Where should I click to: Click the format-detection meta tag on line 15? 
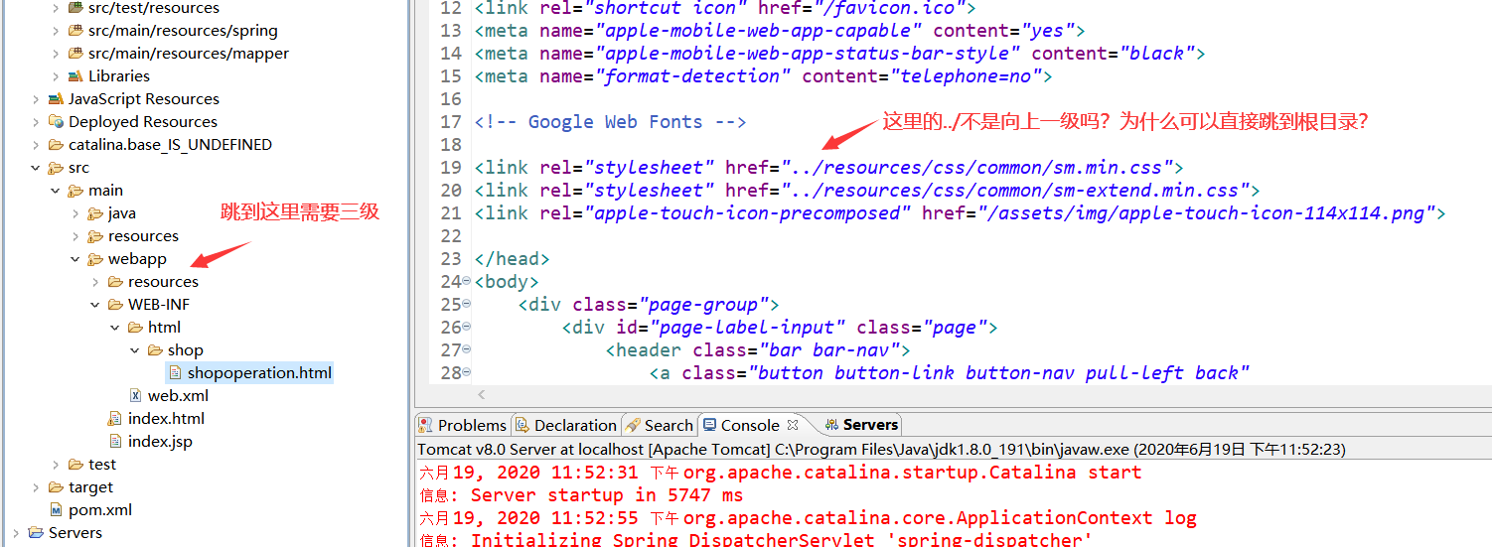click(763, 76)
